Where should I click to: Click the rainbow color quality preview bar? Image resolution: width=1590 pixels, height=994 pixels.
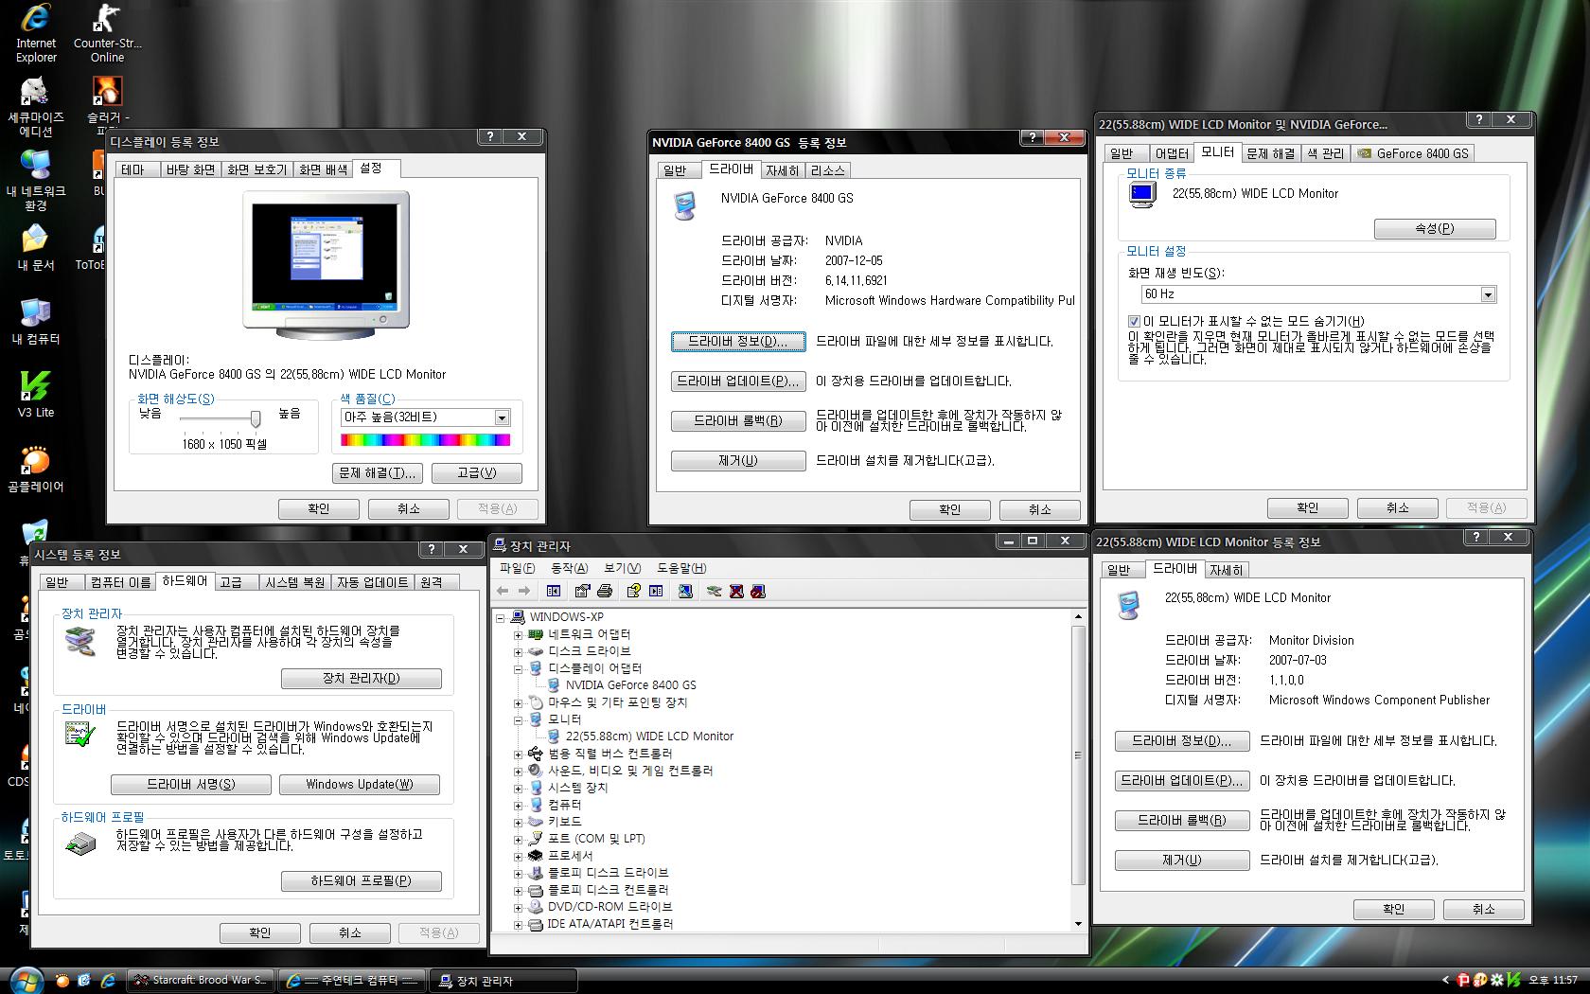(x=425, y=440)
